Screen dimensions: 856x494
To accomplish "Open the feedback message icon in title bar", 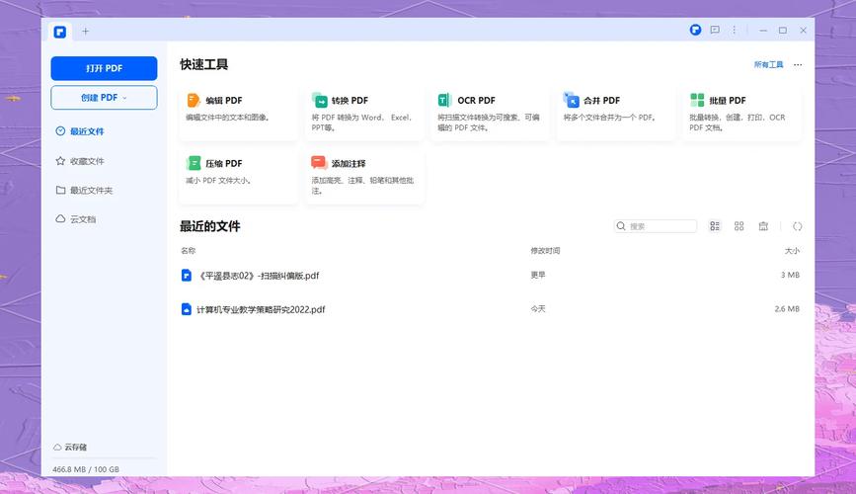I will 715,30.
